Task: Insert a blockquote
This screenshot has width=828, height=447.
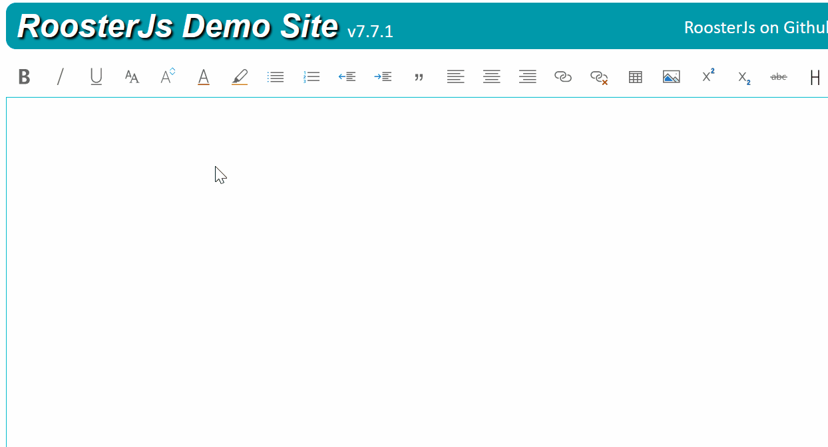Action: click(419, 76)
